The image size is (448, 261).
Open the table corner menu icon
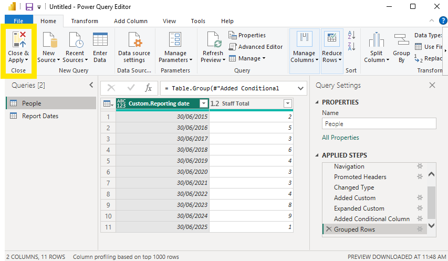tap(108, 103)
